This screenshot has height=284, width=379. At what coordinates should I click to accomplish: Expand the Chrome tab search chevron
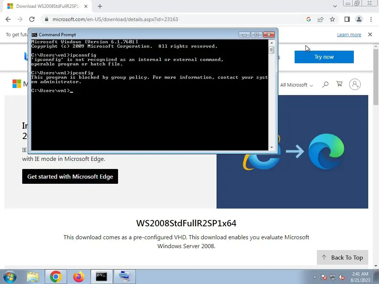[x=335, y=6]
